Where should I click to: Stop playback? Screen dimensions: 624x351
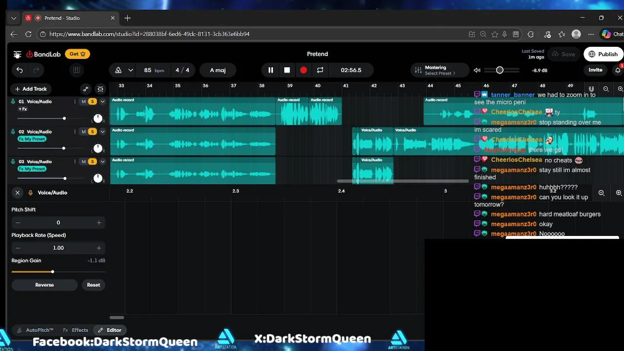287,70
